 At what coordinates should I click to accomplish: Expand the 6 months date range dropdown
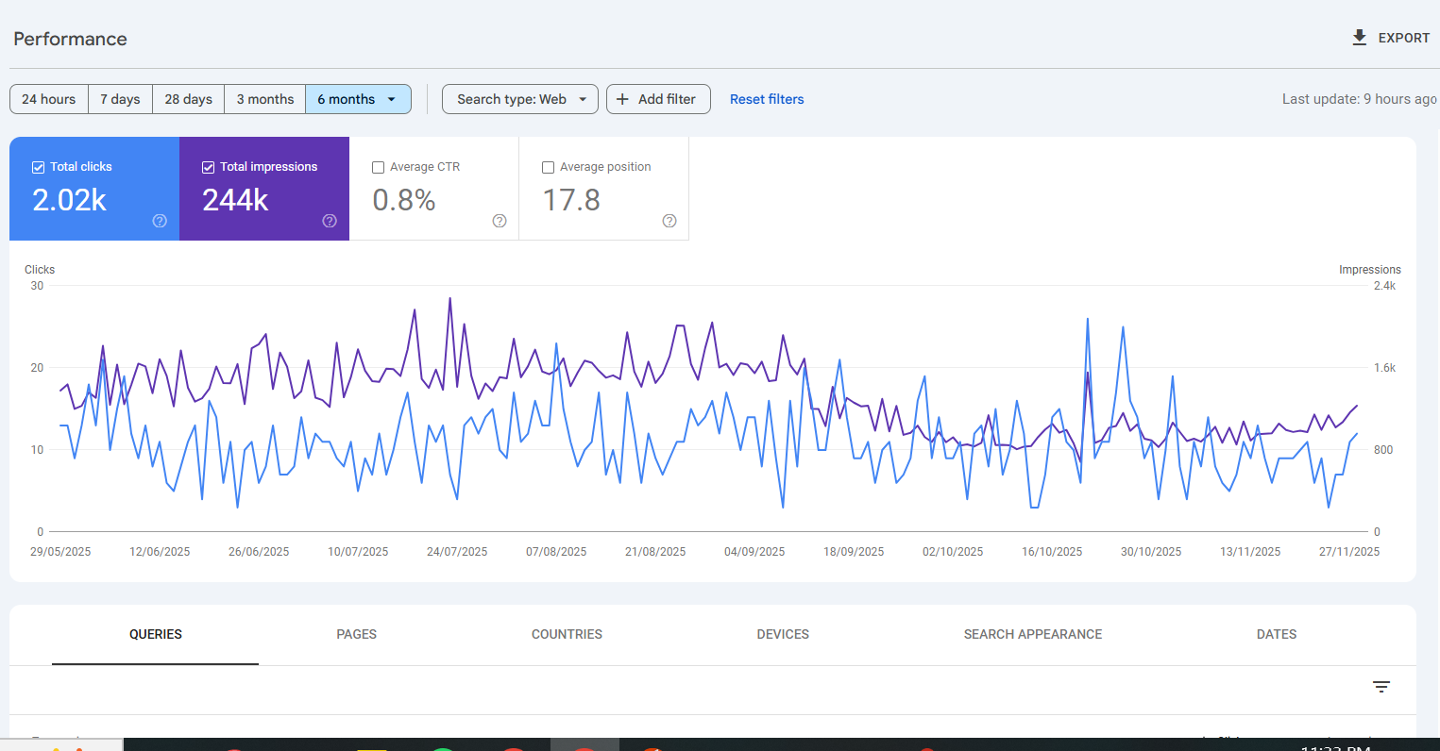click(391, 99)
